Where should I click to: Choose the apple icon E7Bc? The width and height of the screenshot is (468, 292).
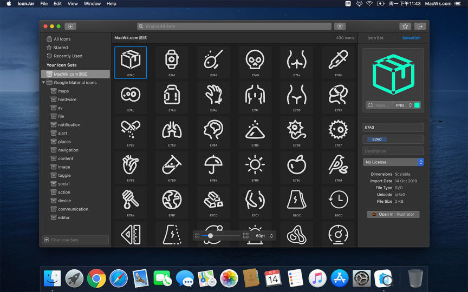coord(297,164)
